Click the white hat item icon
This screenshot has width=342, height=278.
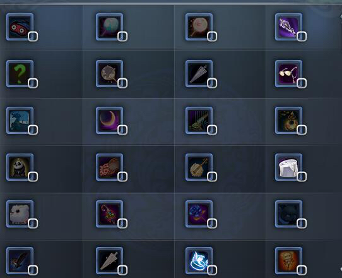[x=288, y=167]
